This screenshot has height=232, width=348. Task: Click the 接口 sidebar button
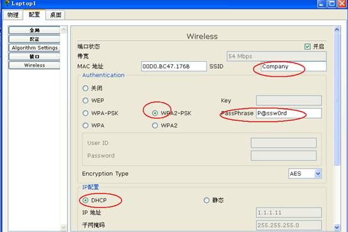click(x=35, y=57)
